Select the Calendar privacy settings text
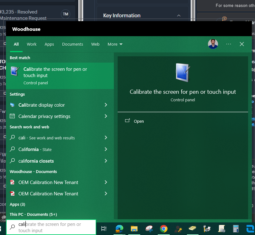This screenshot has height=235, width=255. coord(45,116)
